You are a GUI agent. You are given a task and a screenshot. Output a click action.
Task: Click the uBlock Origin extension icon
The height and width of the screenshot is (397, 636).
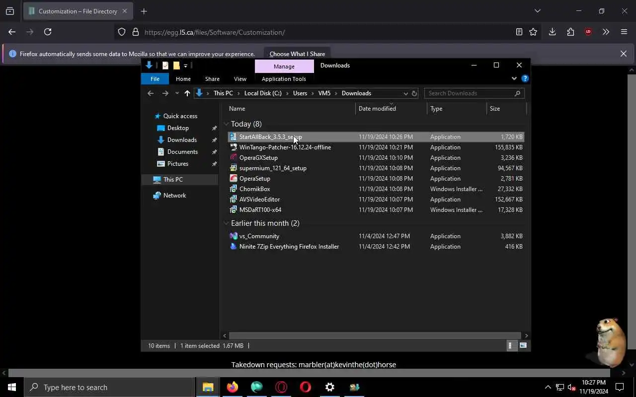588,32
